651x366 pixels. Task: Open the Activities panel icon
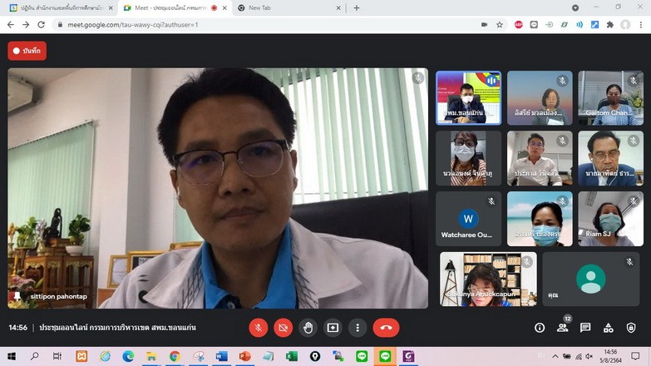[x=609, y=328]
